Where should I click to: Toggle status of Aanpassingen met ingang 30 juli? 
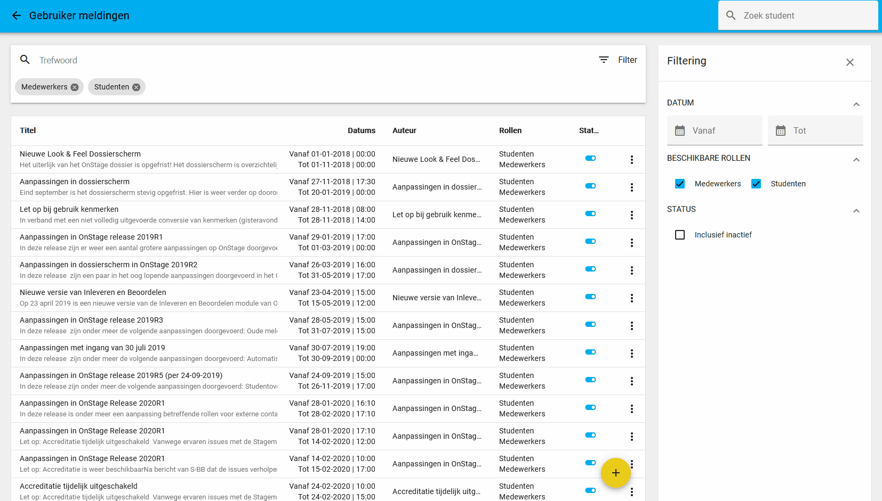590,352
